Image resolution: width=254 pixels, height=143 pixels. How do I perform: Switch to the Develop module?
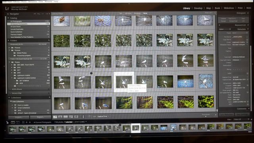pos(198,8)
